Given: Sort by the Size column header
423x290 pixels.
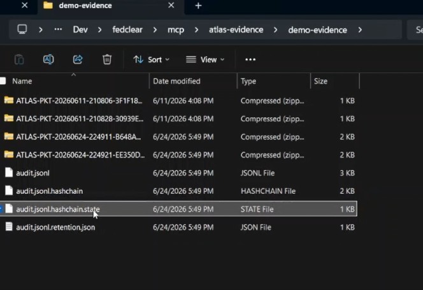Looking at the screenshot, I should coord(320,81).
